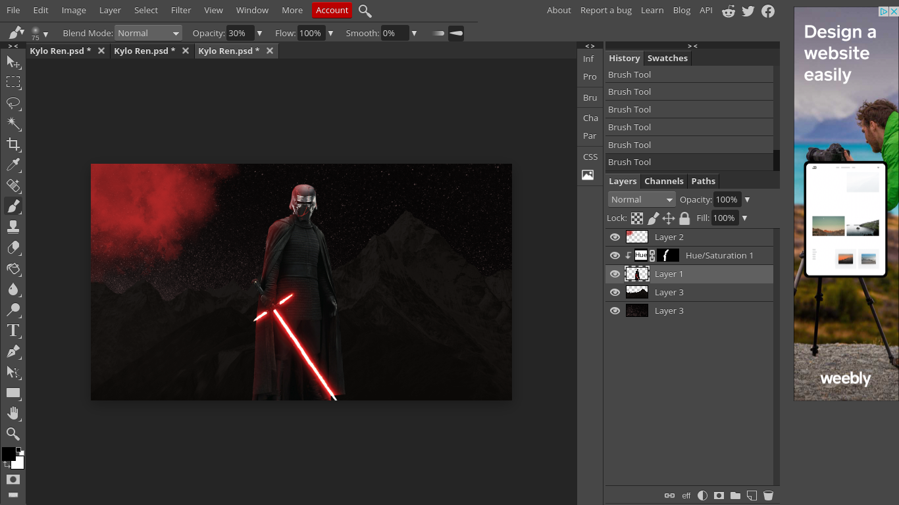Create a new folder group

[735, 496]
